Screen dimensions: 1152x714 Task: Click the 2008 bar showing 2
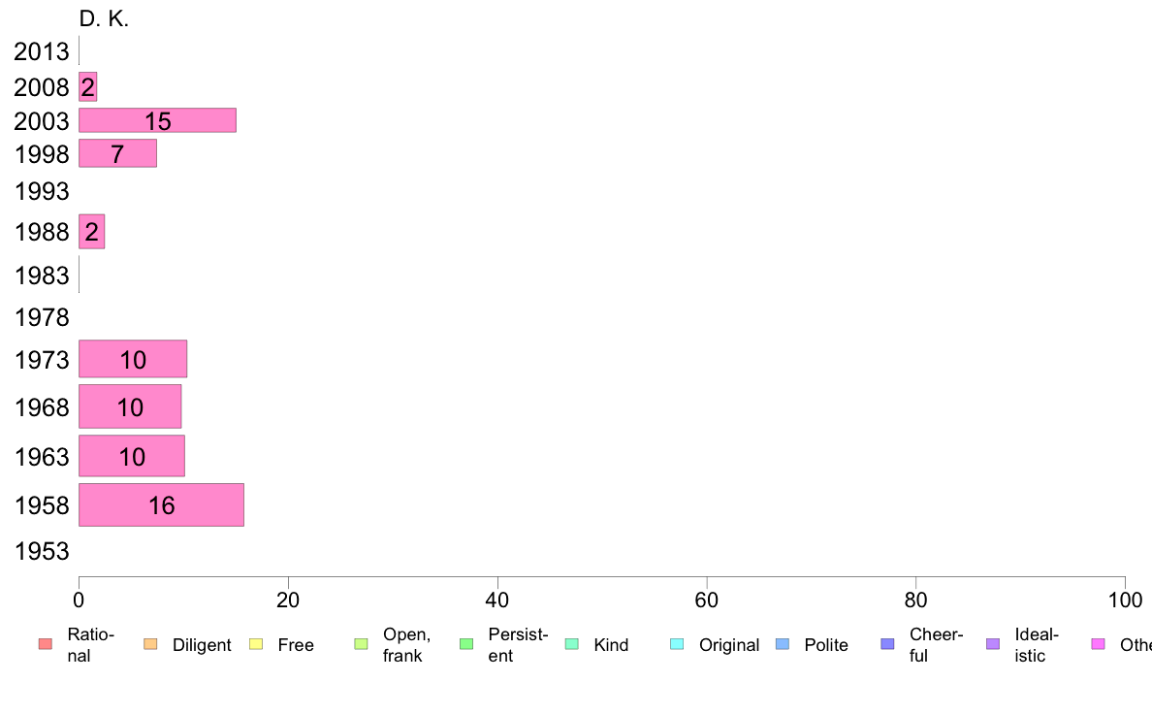pyautogui.click(x=88, y=86)
